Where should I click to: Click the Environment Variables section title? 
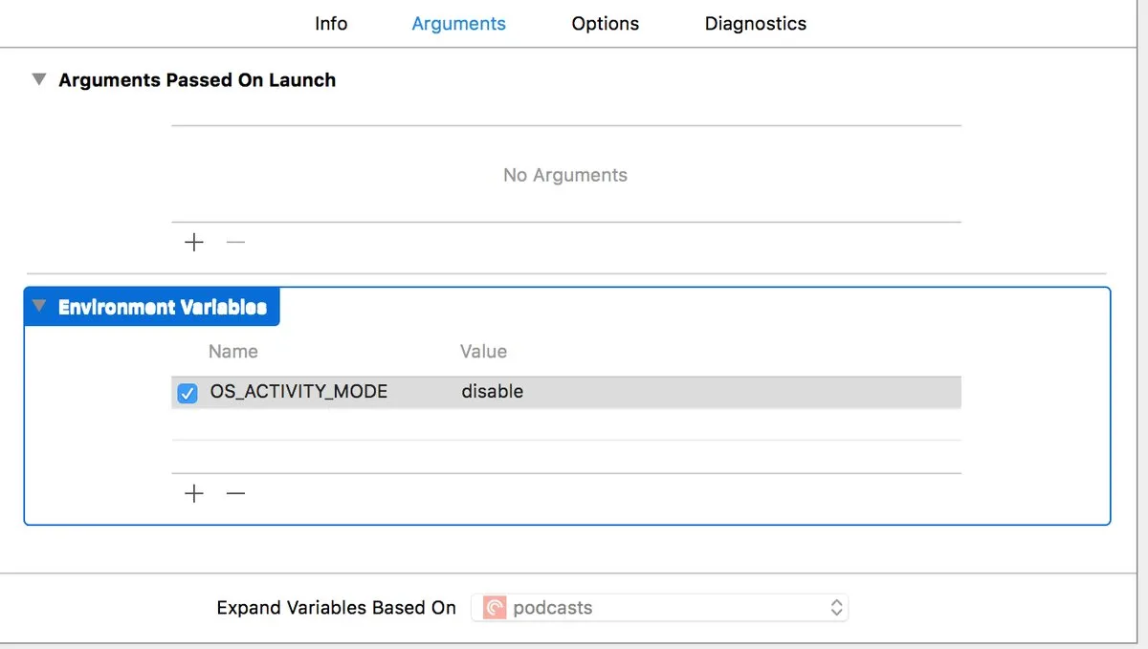(162, 307)
